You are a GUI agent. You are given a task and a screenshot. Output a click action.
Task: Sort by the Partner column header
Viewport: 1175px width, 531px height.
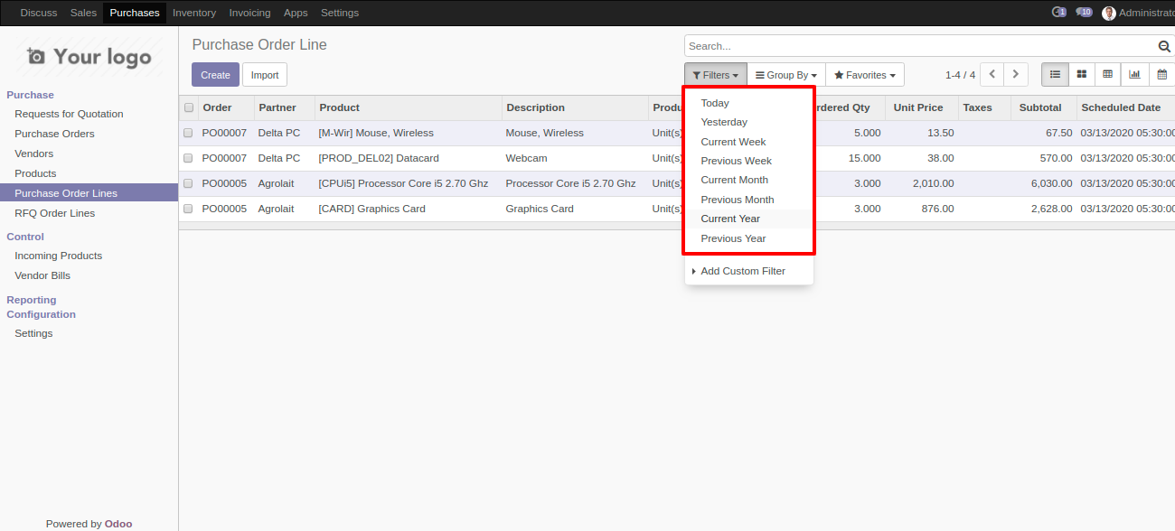pyautogui.click(x=285, y=107)
